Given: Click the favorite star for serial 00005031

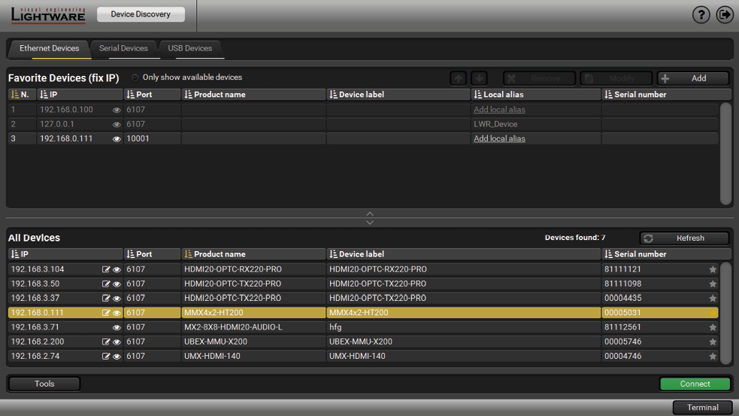Looking at the screenshot, I should 713,313.
